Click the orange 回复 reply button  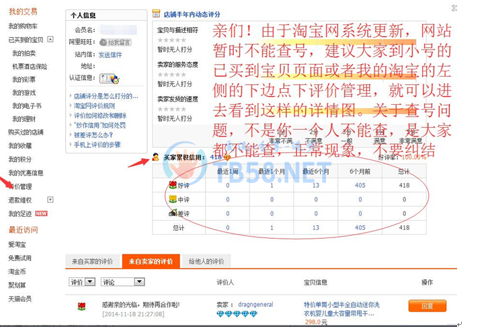[427, 306]
